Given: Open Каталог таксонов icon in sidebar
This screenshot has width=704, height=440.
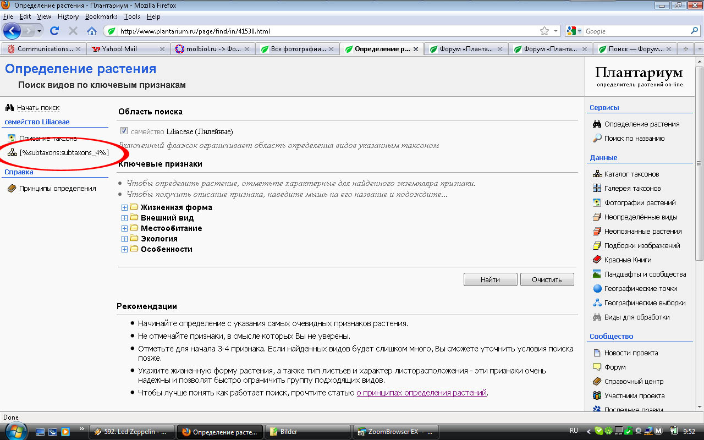Looking at the screenshot, I should (x=597, y=174).
